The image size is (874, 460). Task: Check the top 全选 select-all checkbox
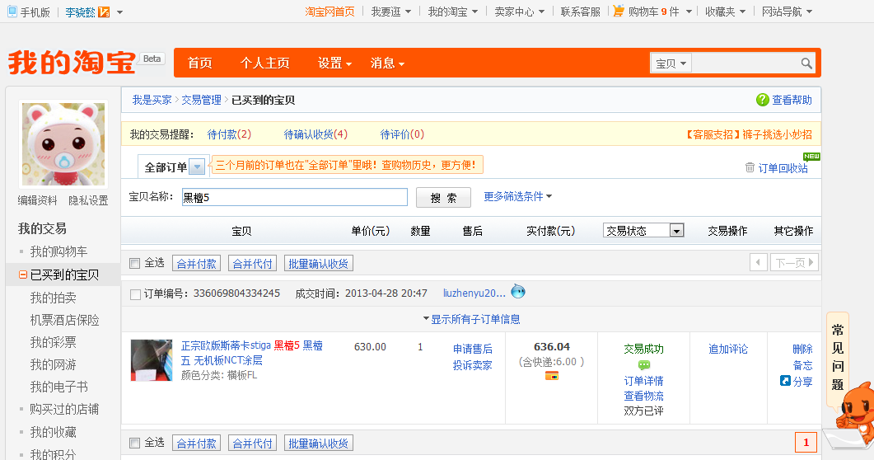pos(135,263)
